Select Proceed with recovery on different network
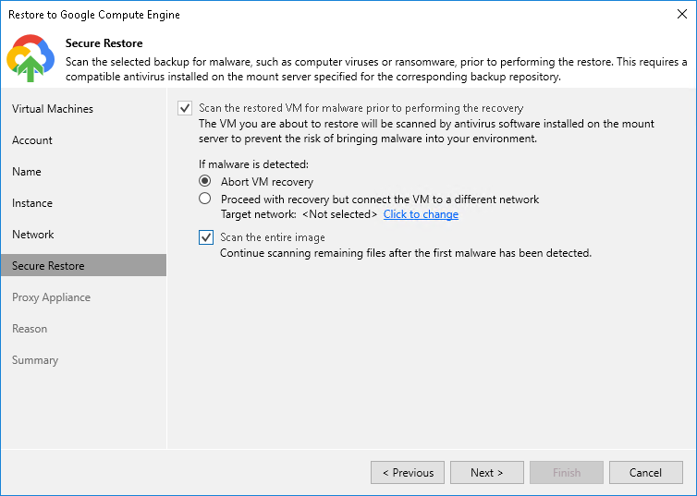The image size is (697, 496). 205,199
